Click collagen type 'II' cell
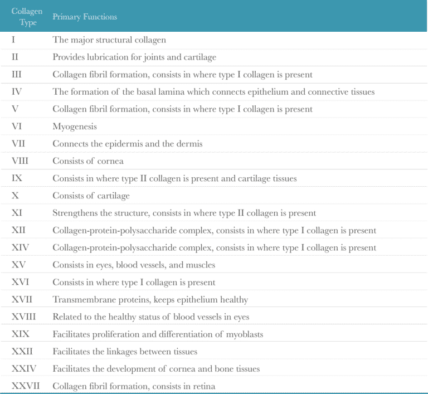The width and height of the screenshot is (428, 394). point(15,57)
